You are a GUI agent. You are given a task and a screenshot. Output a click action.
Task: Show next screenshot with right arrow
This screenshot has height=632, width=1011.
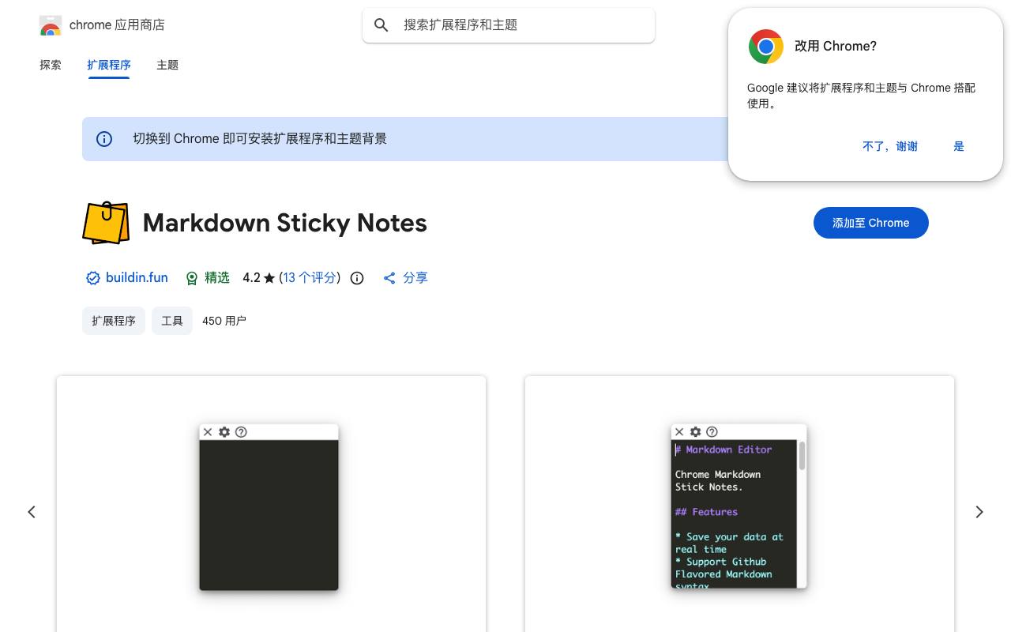979,512
